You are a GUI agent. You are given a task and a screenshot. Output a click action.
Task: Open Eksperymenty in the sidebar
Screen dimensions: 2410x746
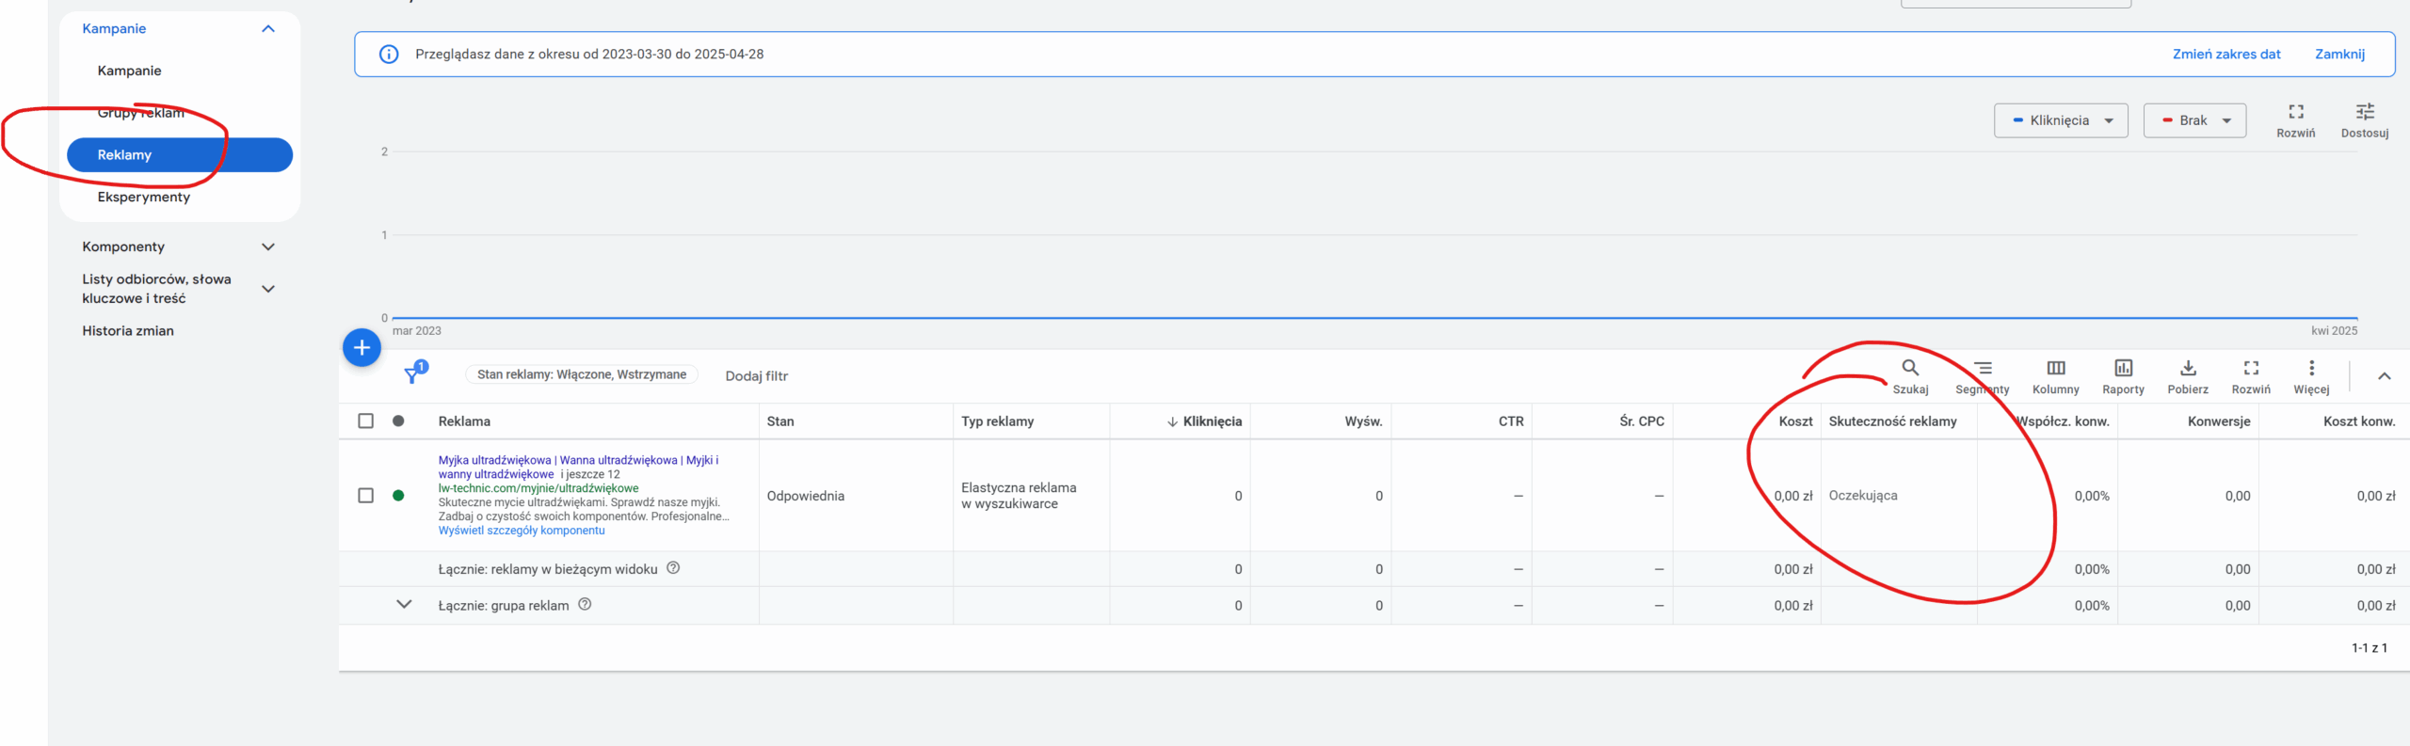[x=143, y=197]
